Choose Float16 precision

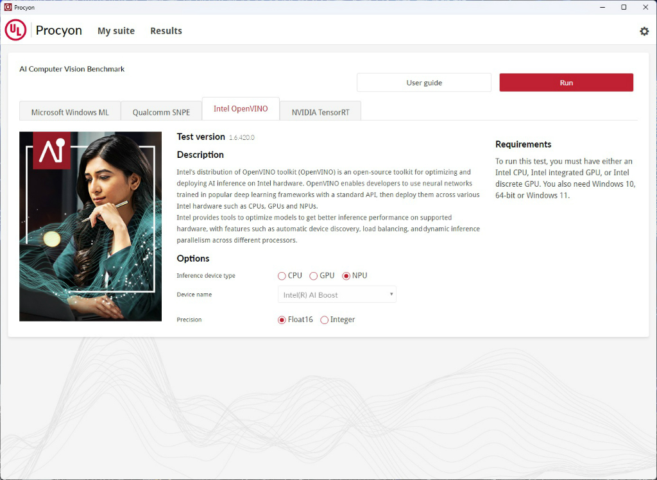[x=282, y=320]
